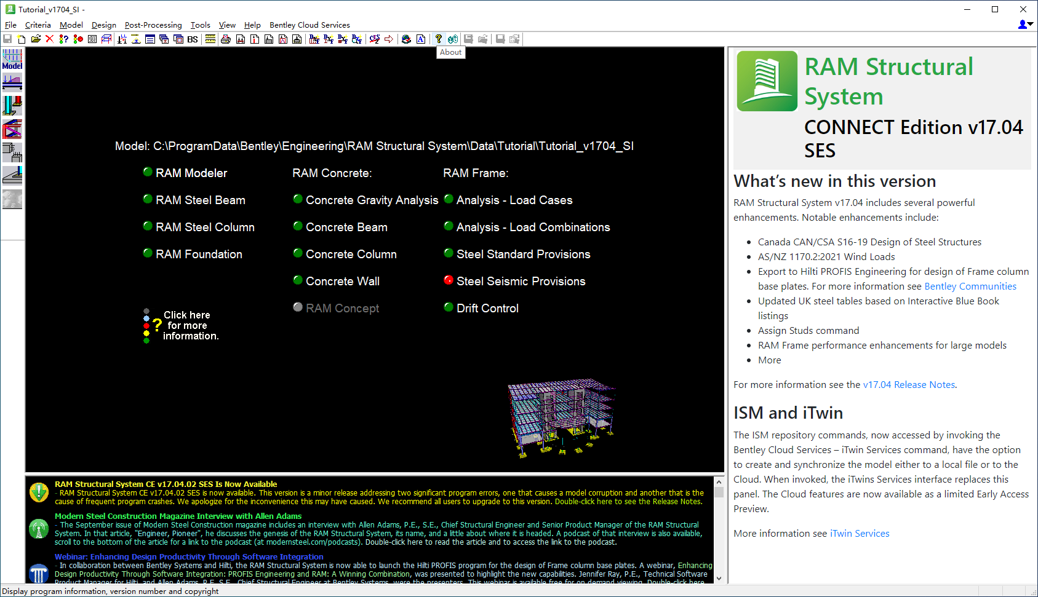Image resolution: width=1038 pixels, height=597 pixels.
Task: Create a new model with the New icon
Action: (x=22, y=39)
